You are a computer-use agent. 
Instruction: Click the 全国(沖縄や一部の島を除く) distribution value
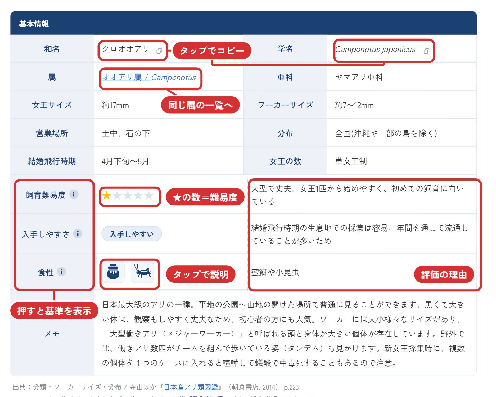click(x=386, y=133)
